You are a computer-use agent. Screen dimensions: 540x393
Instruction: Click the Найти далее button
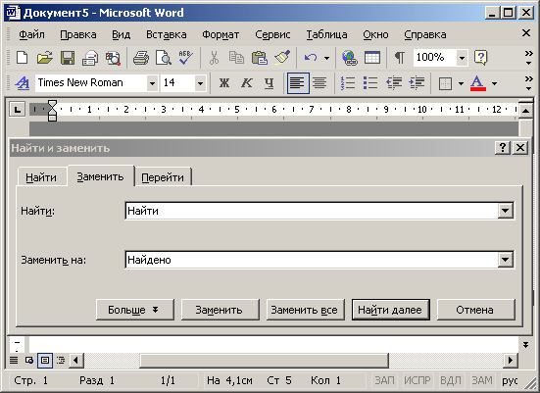pos(390,310)
